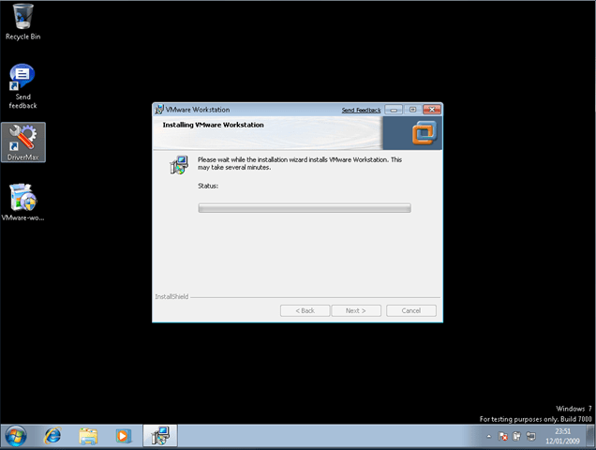Open Windows Explorer folder in taskbar
This screenshot has width=596, height=450.
[88, 436]
